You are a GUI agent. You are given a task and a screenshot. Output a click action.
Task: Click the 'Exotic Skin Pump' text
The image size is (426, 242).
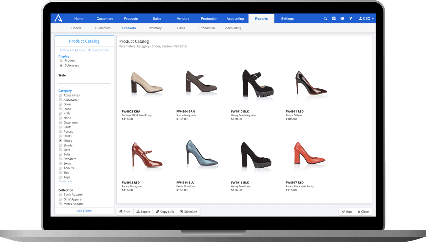coord(186,186)
